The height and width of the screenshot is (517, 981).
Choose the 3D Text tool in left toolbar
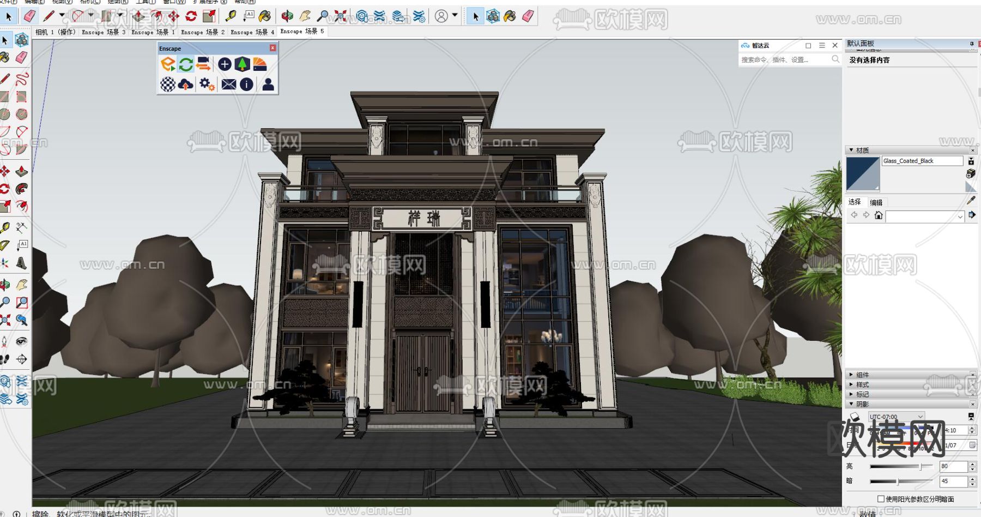(x=22, y=263)
